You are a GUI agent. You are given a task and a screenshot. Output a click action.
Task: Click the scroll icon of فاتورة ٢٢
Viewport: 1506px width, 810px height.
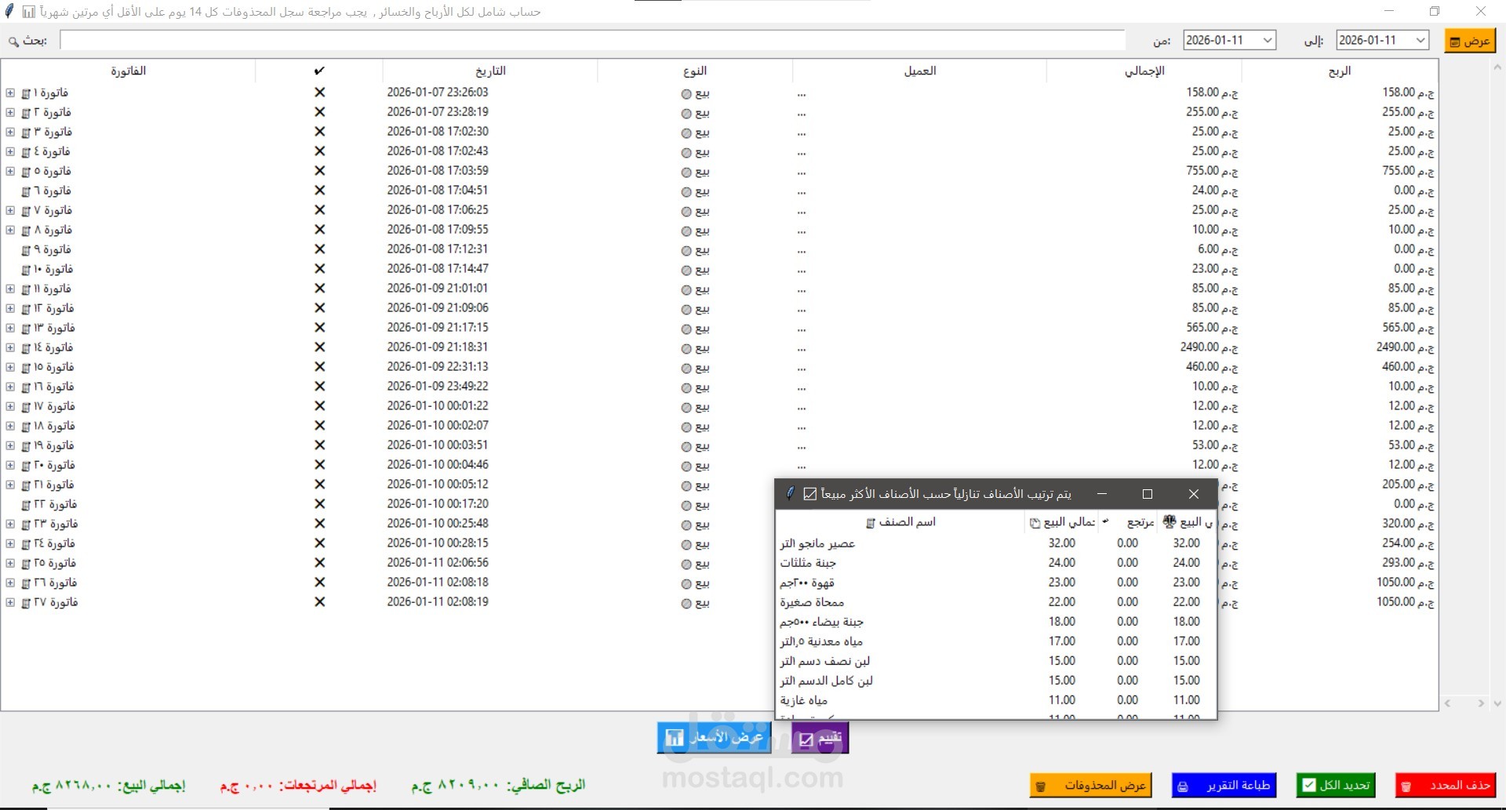click(26, 505)
